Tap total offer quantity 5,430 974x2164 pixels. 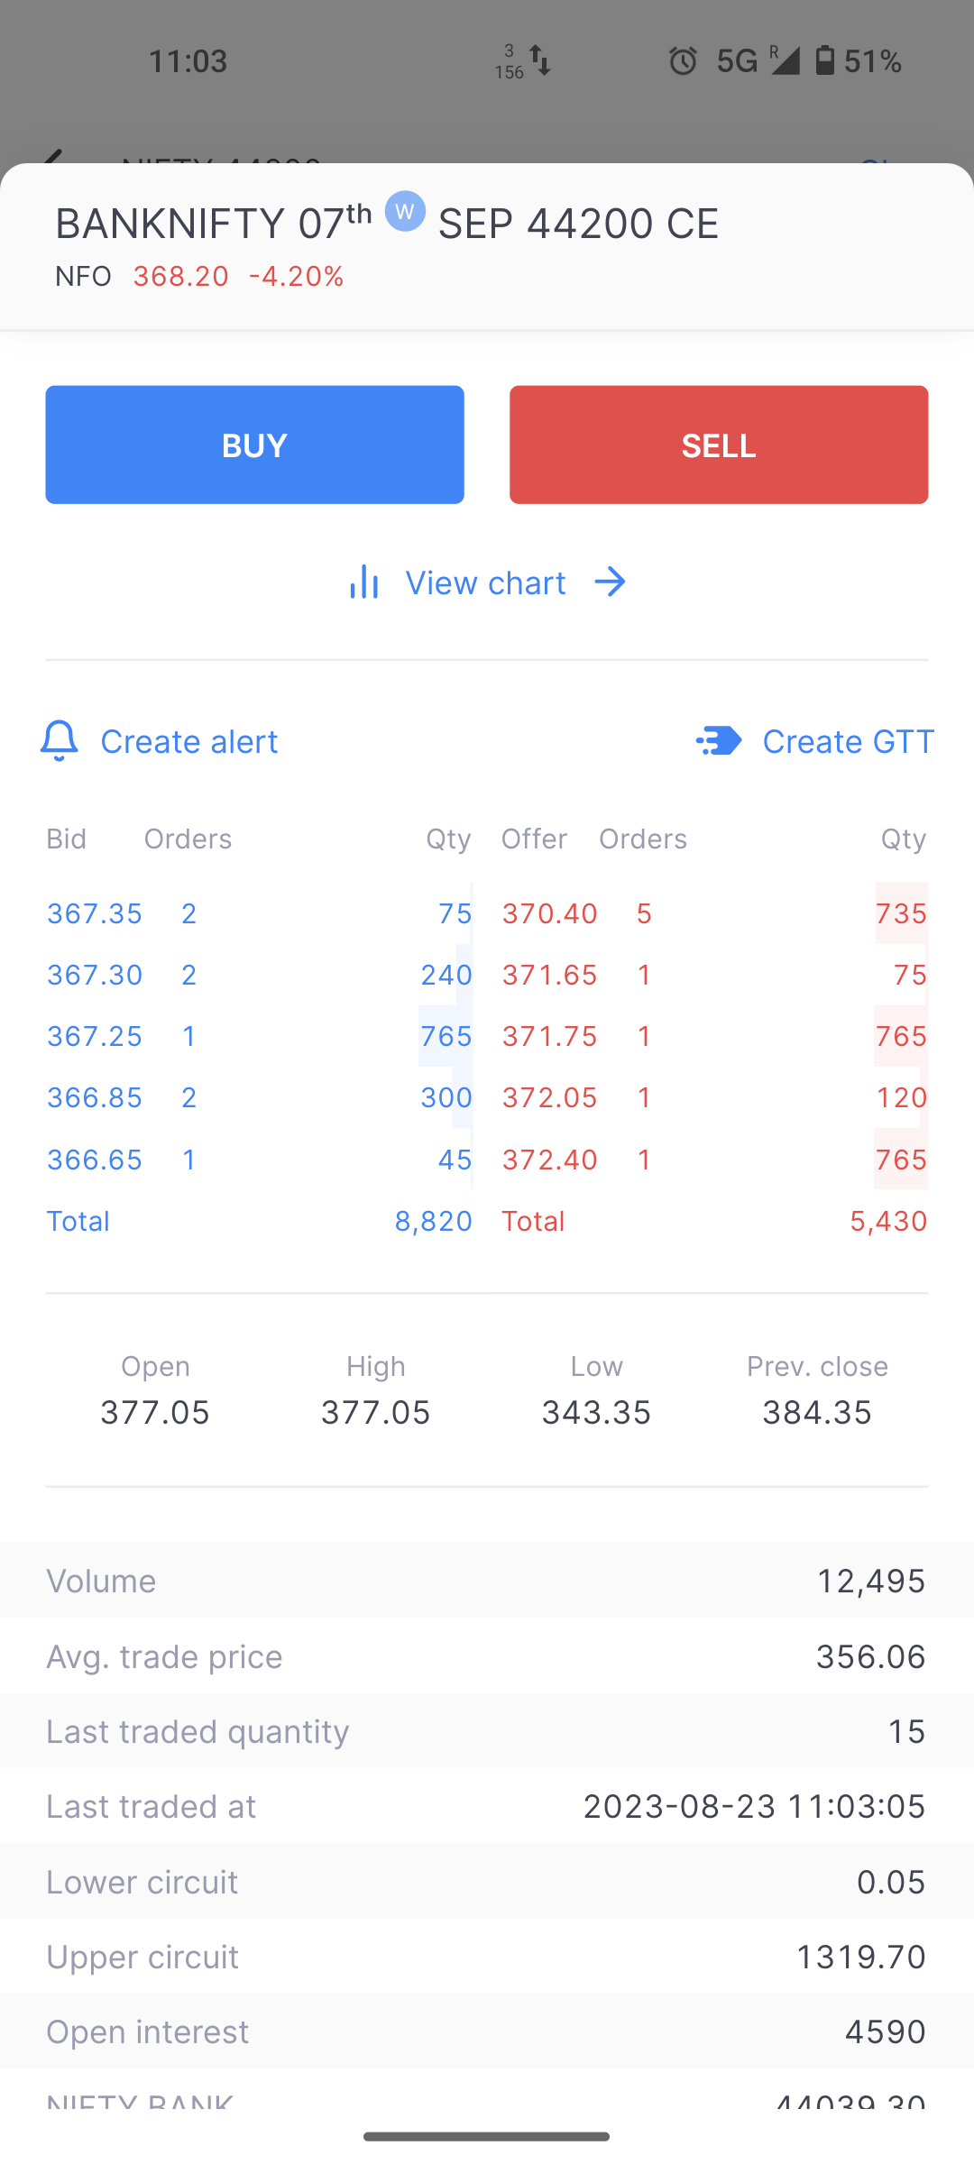pos(888,1221)
